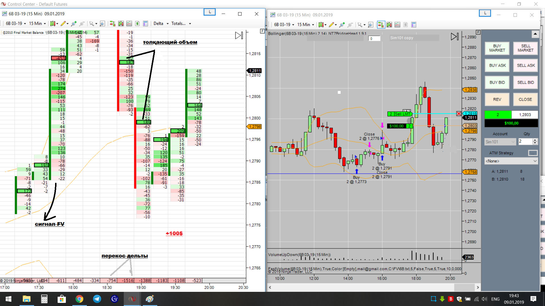
Task: Open Indicators icon in right chart toolbar
Action: [x=397, y=25]
